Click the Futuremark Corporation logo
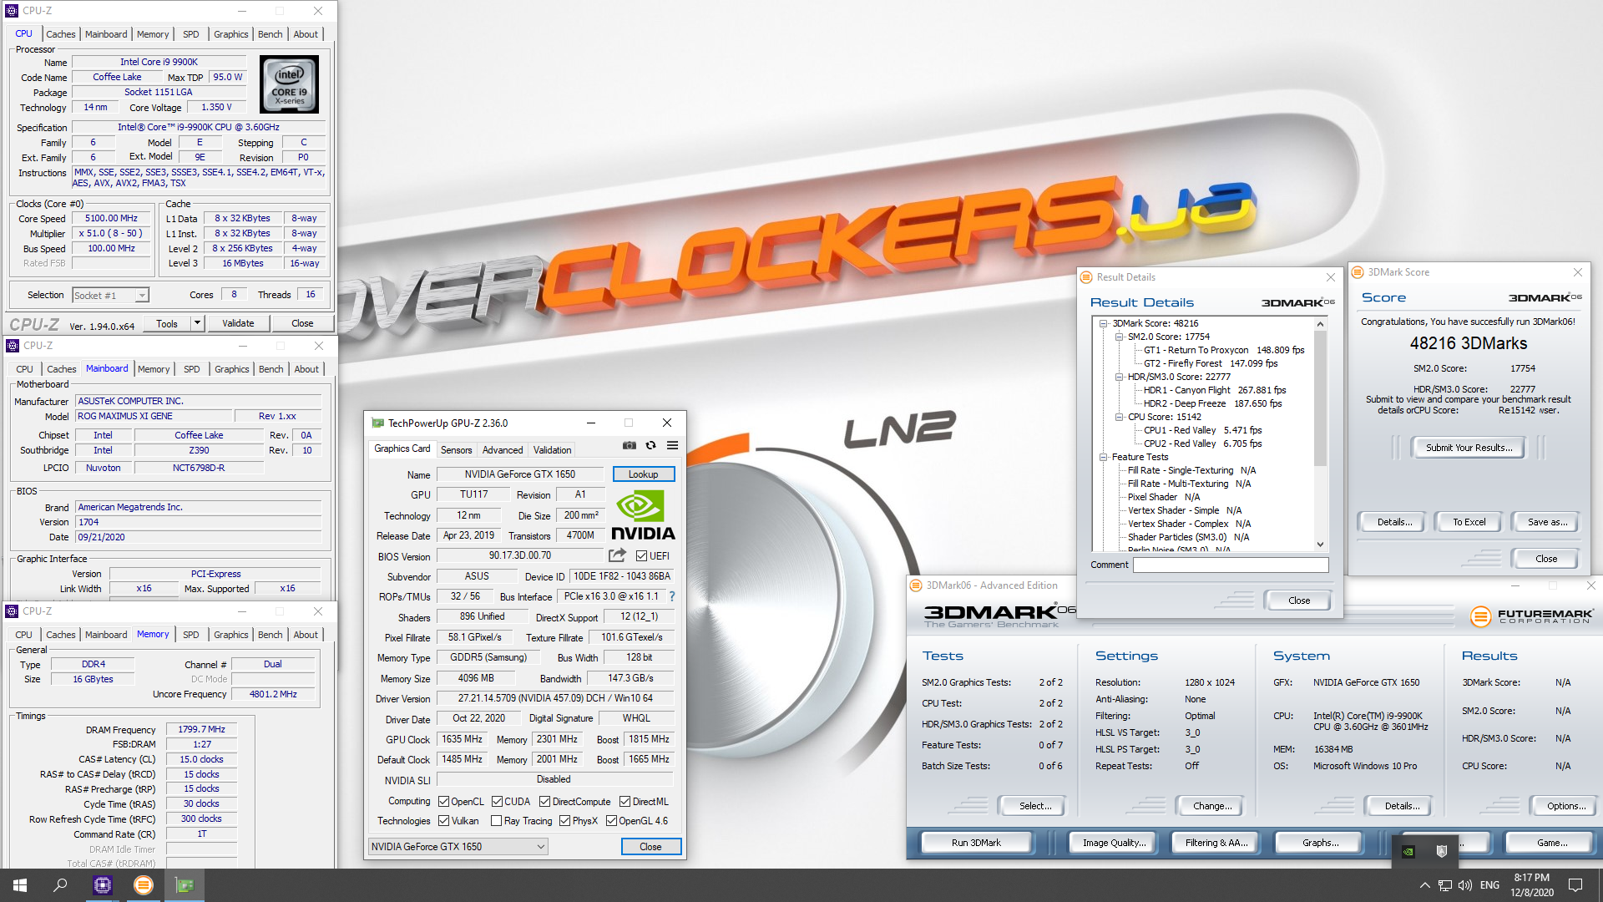The width and height of the screenshot is (1603, 902). (1532, 616)
